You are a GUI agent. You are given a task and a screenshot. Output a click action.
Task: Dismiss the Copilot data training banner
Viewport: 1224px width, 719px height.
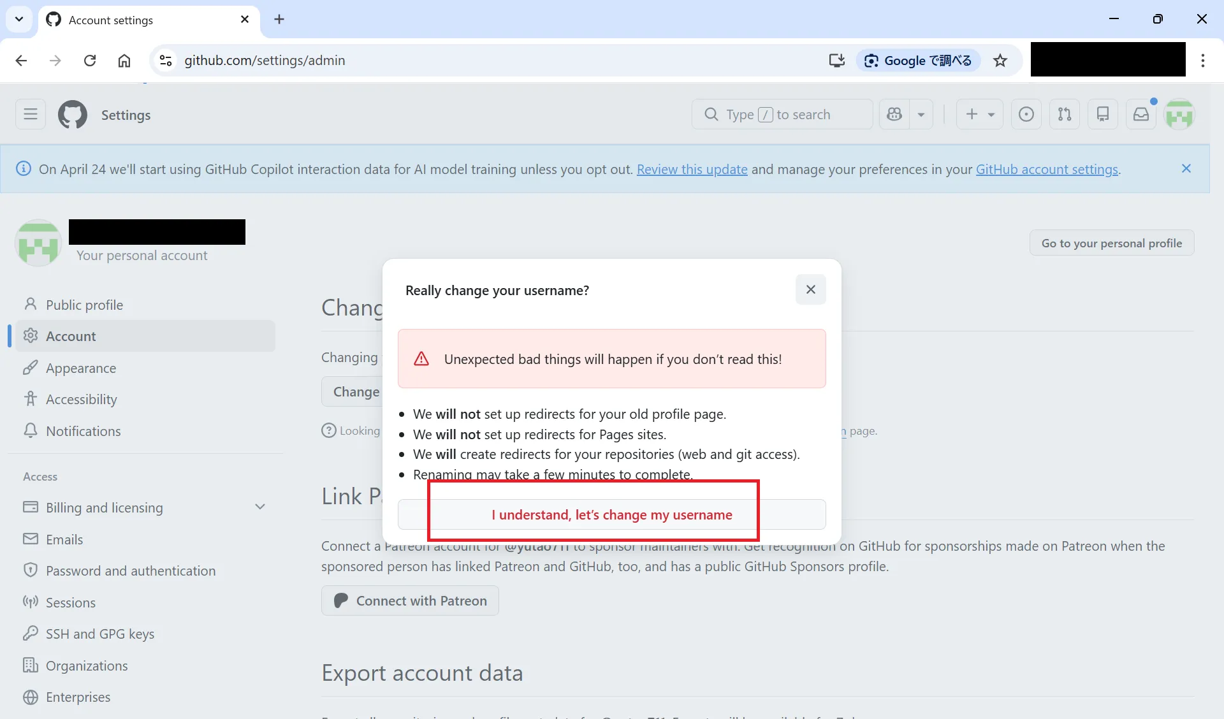pyautogui.click(x=1186, y=169)
